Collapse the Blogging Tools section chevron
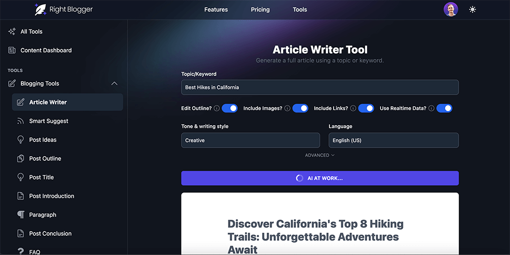This screenshot has height=255, width=510. click(114, 83)
